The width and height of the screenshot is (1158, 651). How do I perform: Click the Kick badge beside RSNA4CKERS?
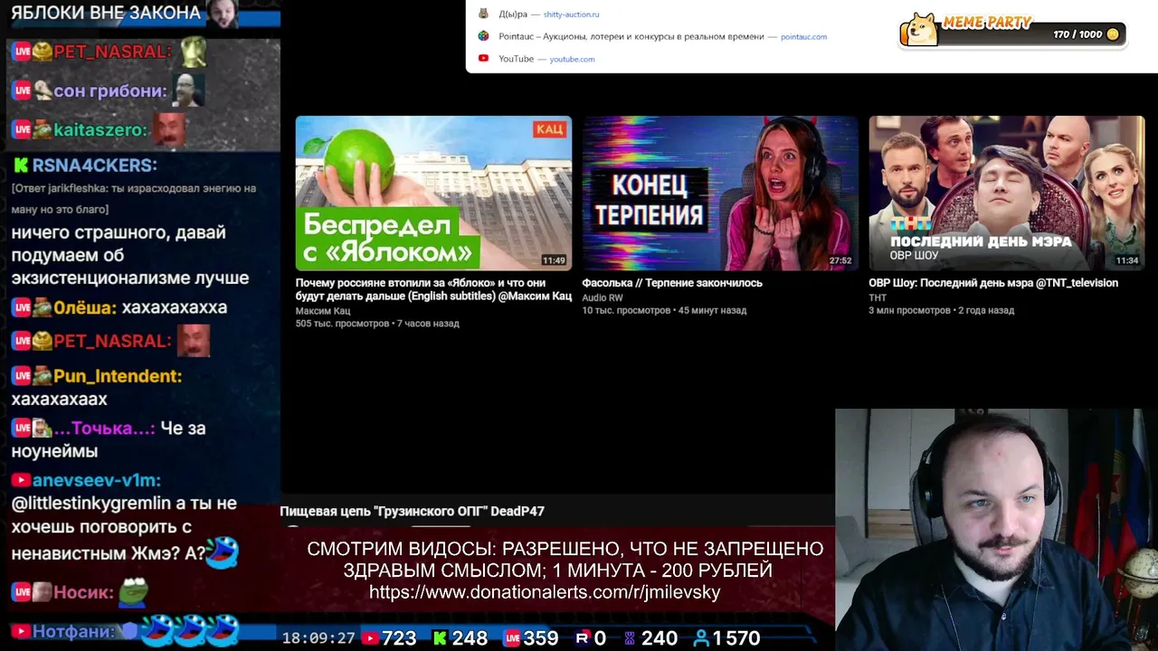point(21,165)
